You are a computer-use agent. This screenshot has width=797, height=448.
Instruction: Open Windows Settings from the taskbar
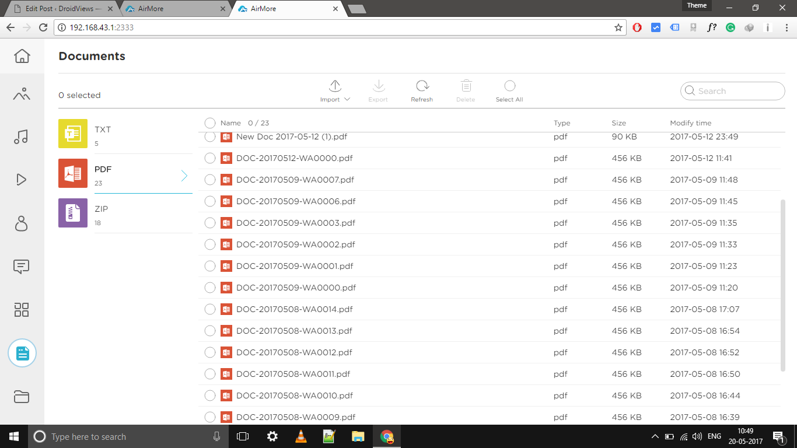coord(272,436)
